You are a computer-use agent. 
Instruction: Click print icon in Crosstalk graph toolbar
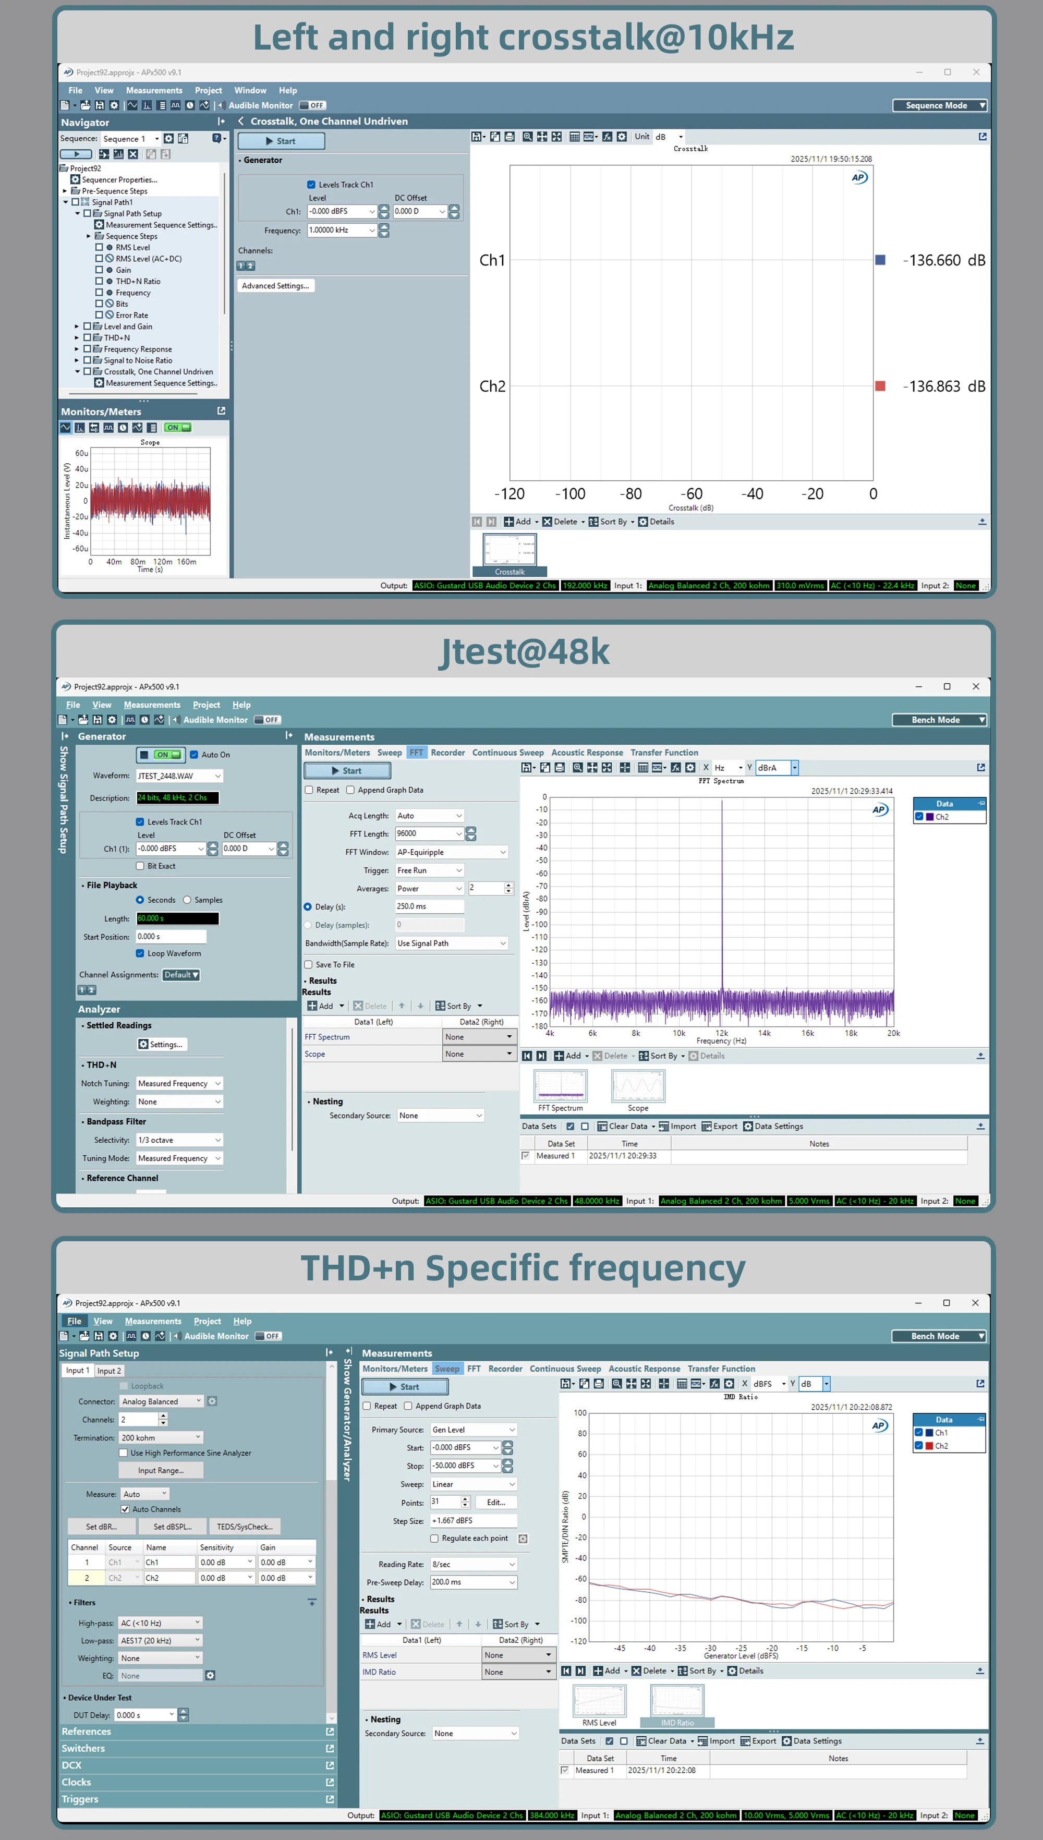[510, 137]
